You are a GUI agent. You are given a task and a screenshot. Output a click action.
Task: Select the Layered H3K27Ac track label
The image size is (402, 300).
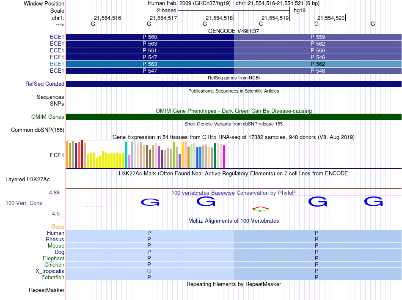click(28, 180)
